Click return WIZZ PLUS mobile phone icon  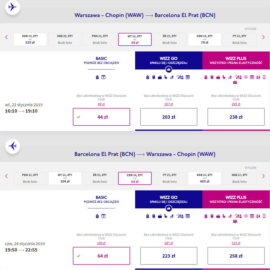[x=264, y=216]
